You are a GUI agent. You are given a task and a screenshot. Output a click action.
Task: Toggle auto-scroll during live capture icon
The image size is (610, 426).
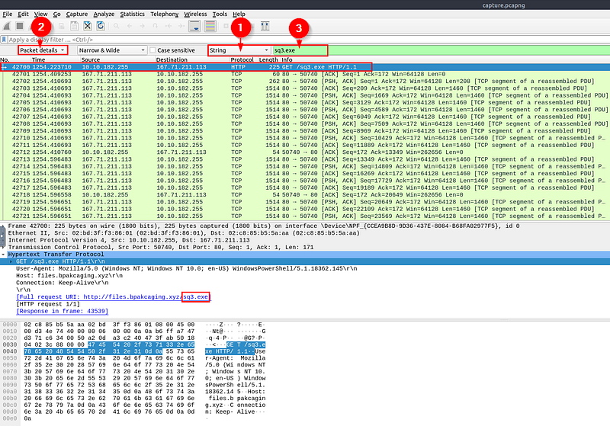pos(194,26)
